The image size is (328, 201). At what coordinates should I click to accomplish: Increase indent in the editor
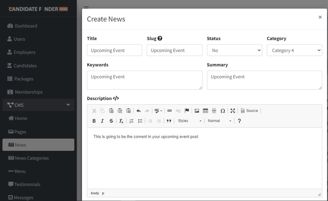click(x=159, y=121)
